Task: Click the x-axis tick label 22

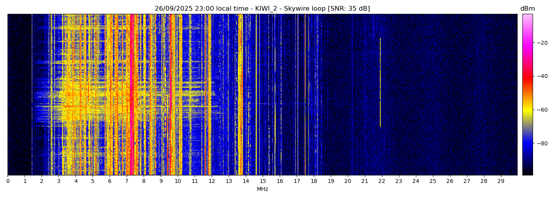Action: (x=382, y=181)
